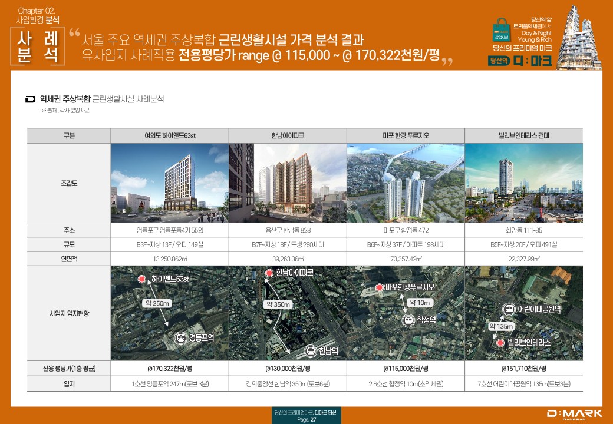This screenshot has height=424, width=613.
Task: Select price cell @170,322천원/평
Action: (170, 369)
